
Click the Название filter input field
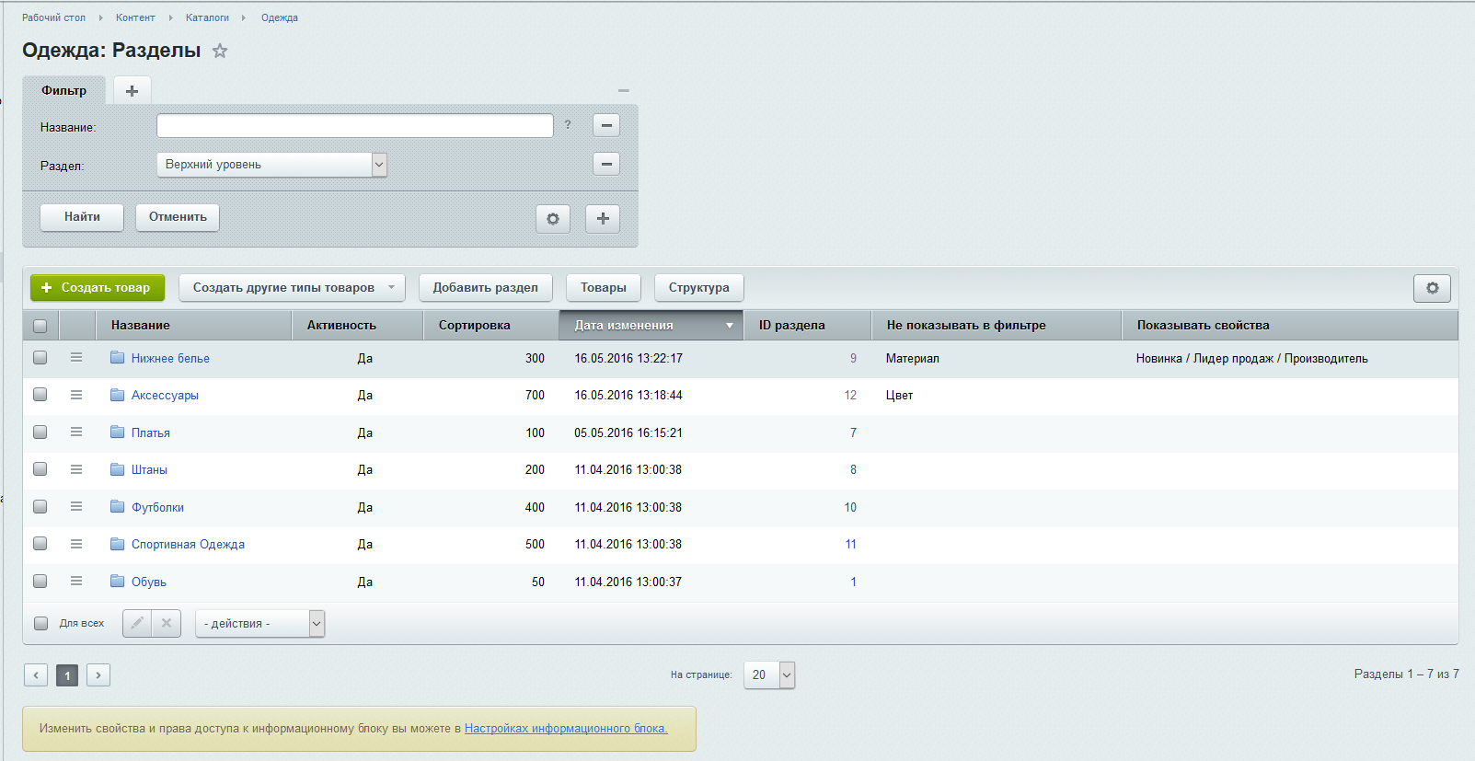(354, 126)
